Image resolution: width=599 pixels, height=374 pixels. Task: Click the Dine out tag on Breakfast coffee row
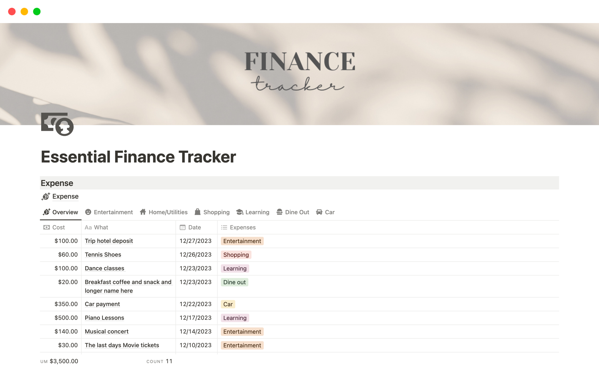[234, 282]
